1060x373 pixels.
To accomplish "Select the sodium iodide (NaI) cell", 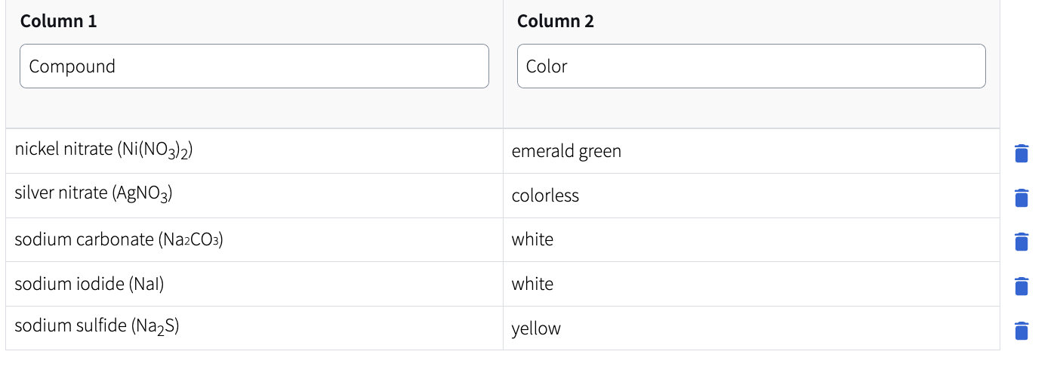I will pos(254,284).
